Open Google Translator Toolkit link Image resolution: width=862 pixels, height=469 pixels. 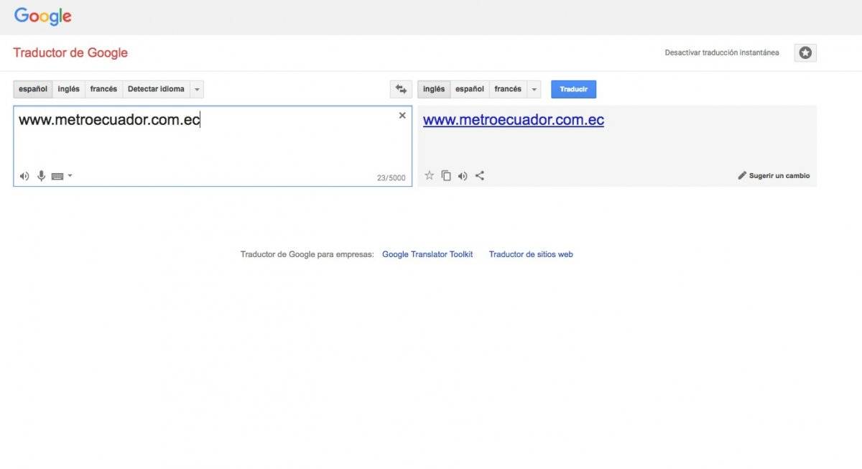(x=427, y=254)
